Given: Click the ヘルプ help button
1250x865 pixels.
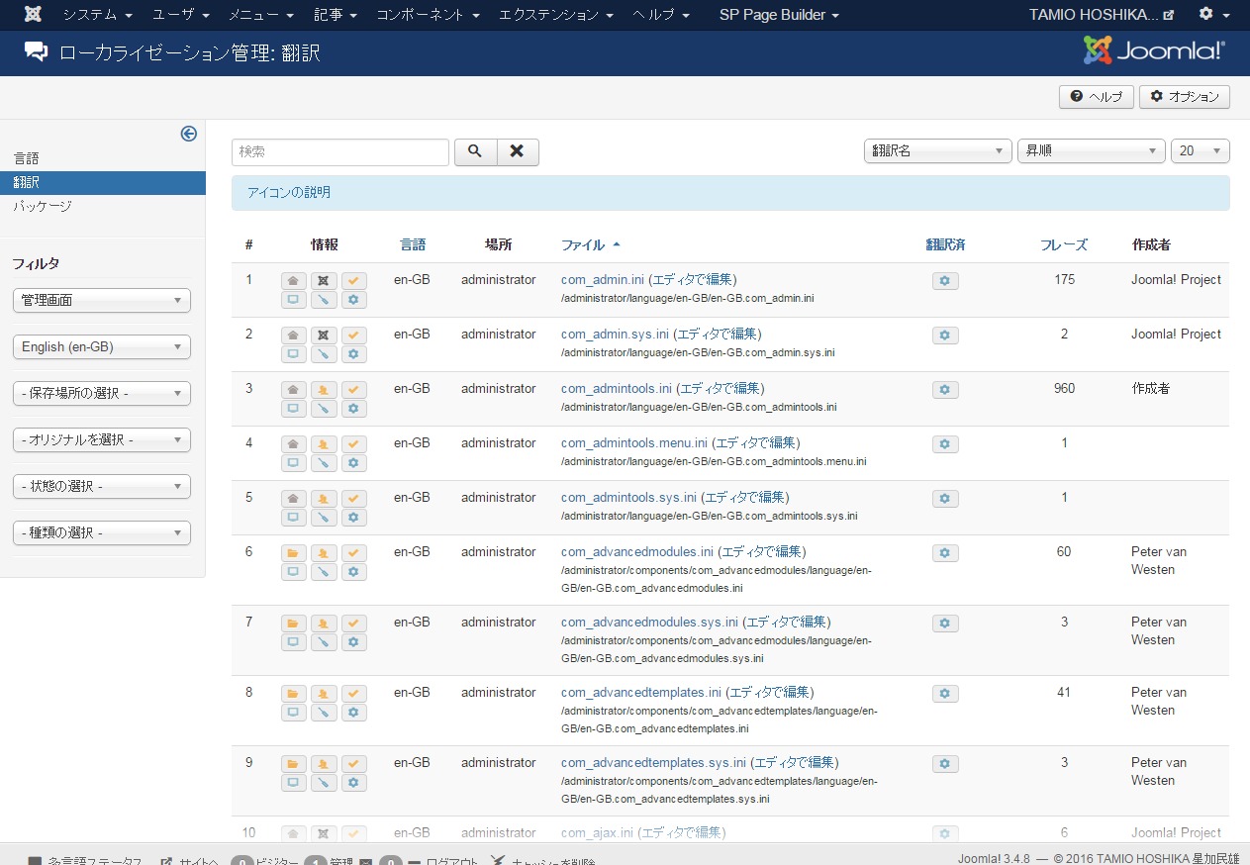Looking at the screenshot, I should [1096, 97].
